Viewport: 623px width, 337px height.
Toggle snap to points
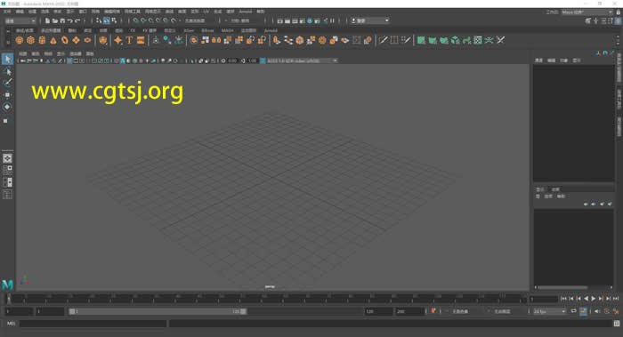click(151, 20)
